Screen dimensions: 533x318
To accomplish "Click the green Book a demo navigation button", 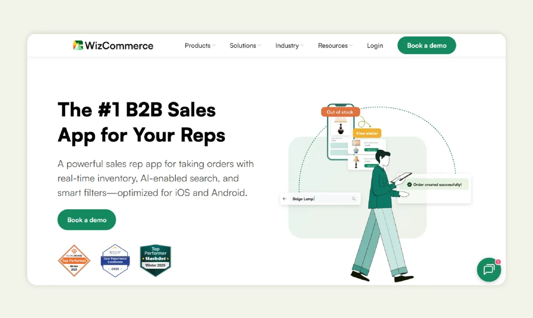I will pyautogui.click(x=426, y=45).
